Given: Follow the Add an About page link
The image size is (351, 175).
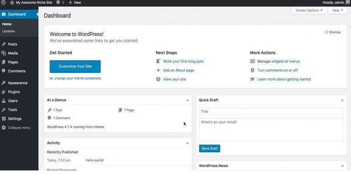Looking at the screenshot, I should [x=179, y=70].
